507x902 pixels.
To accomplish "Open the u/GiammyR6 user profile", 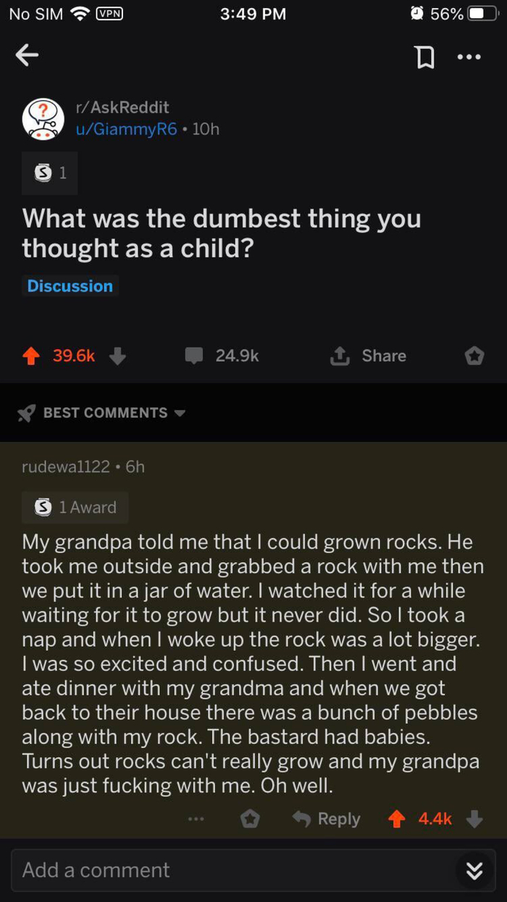I will pyautogui.click(x=126, y=129).
